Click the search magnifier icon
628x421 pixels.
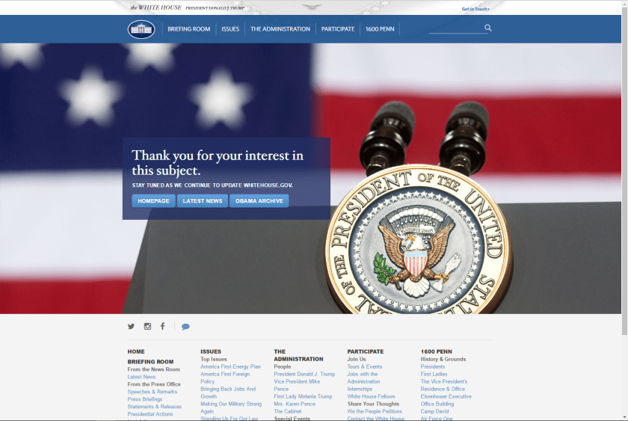(488, 28)
